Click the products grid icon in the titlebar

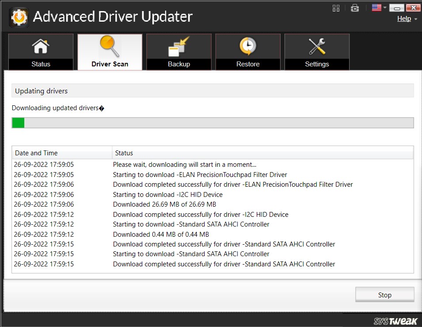336,8
